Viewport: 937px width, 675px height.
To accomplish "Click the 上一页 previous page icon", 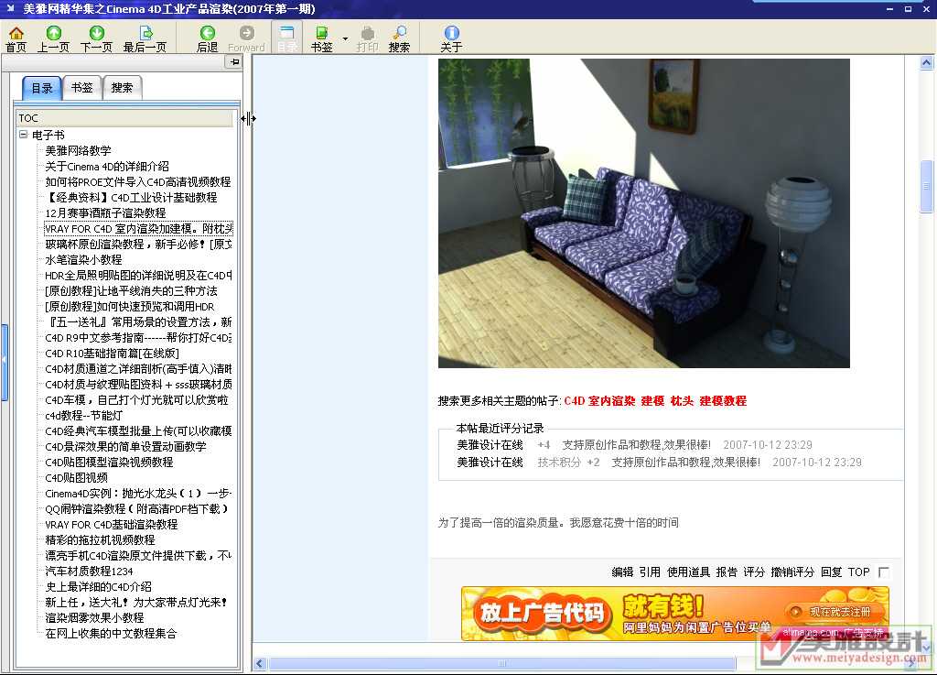I will [x=54, y=33].
